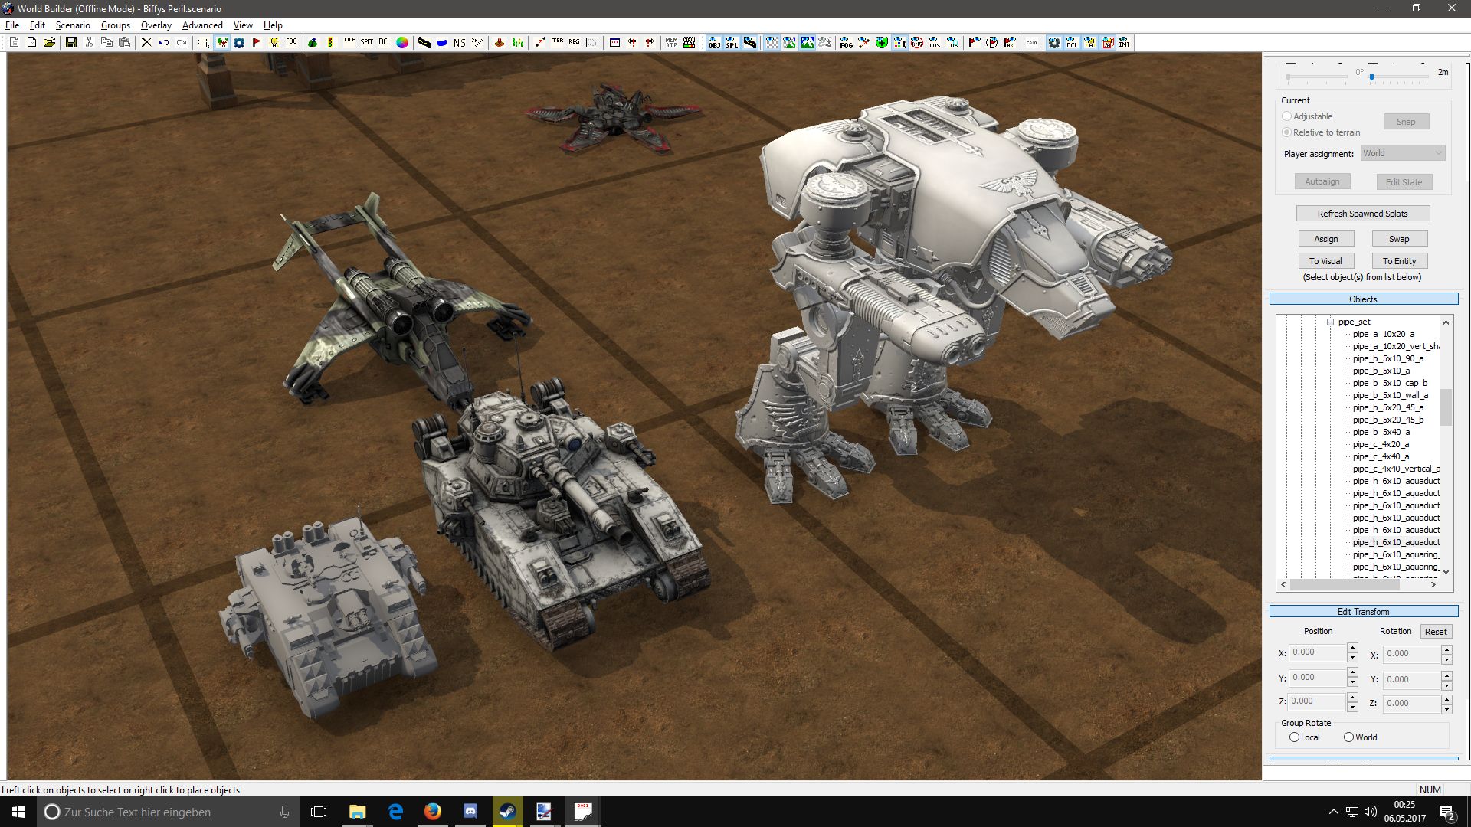
Task: Collapse the pipe_set tree node
Action: click(x=1331, y=322)
